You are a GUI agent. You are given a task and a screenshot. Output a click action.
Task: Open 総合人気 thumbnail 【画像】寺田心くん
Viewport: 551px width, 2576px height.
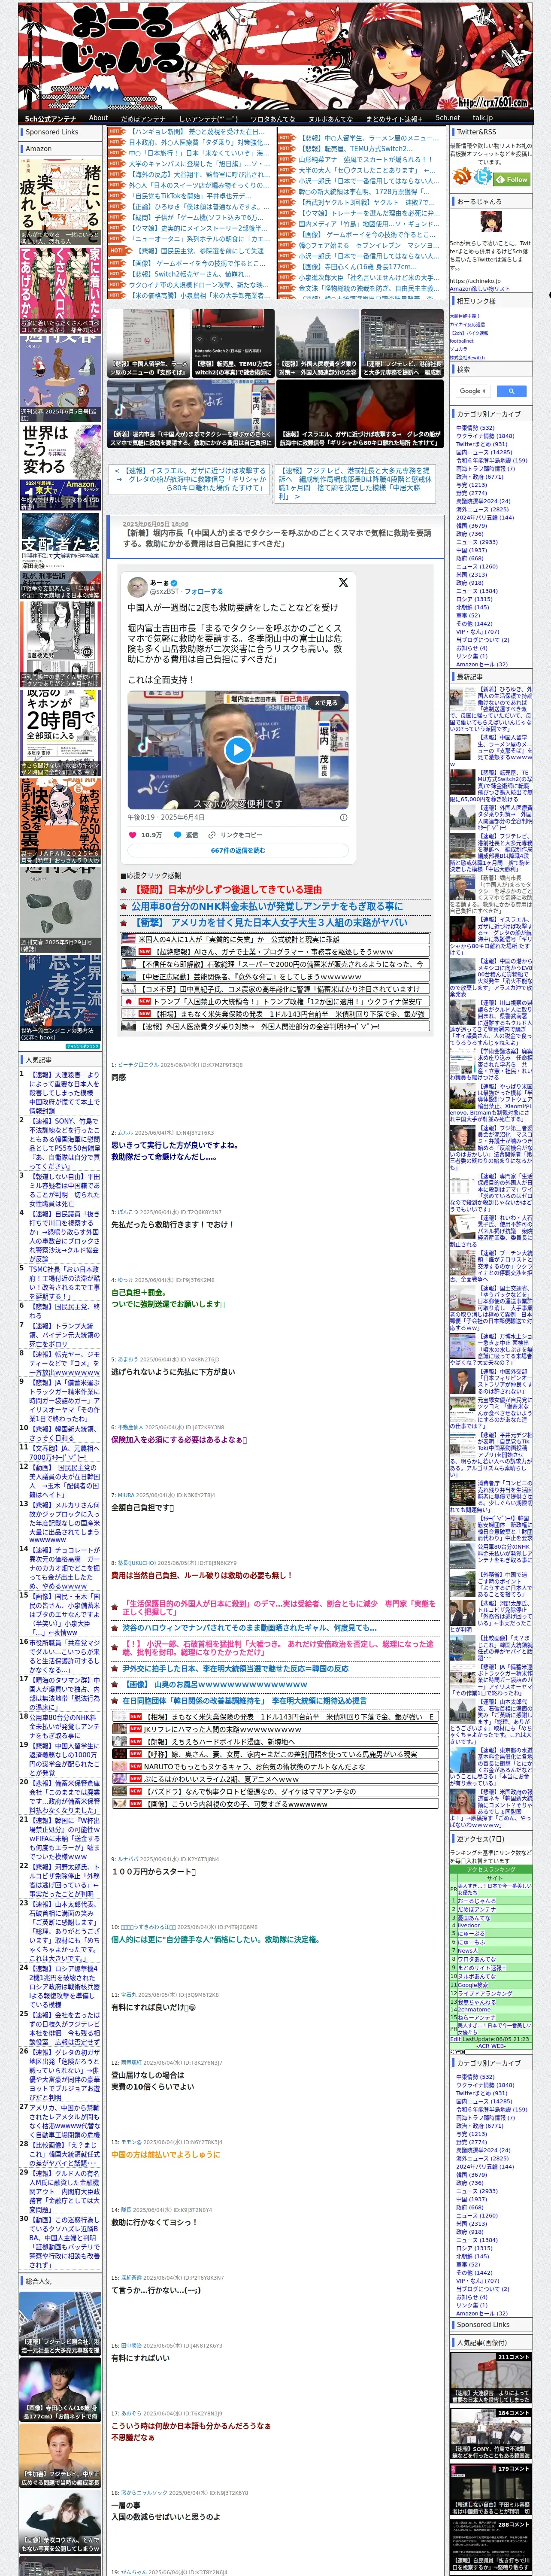60,2390
